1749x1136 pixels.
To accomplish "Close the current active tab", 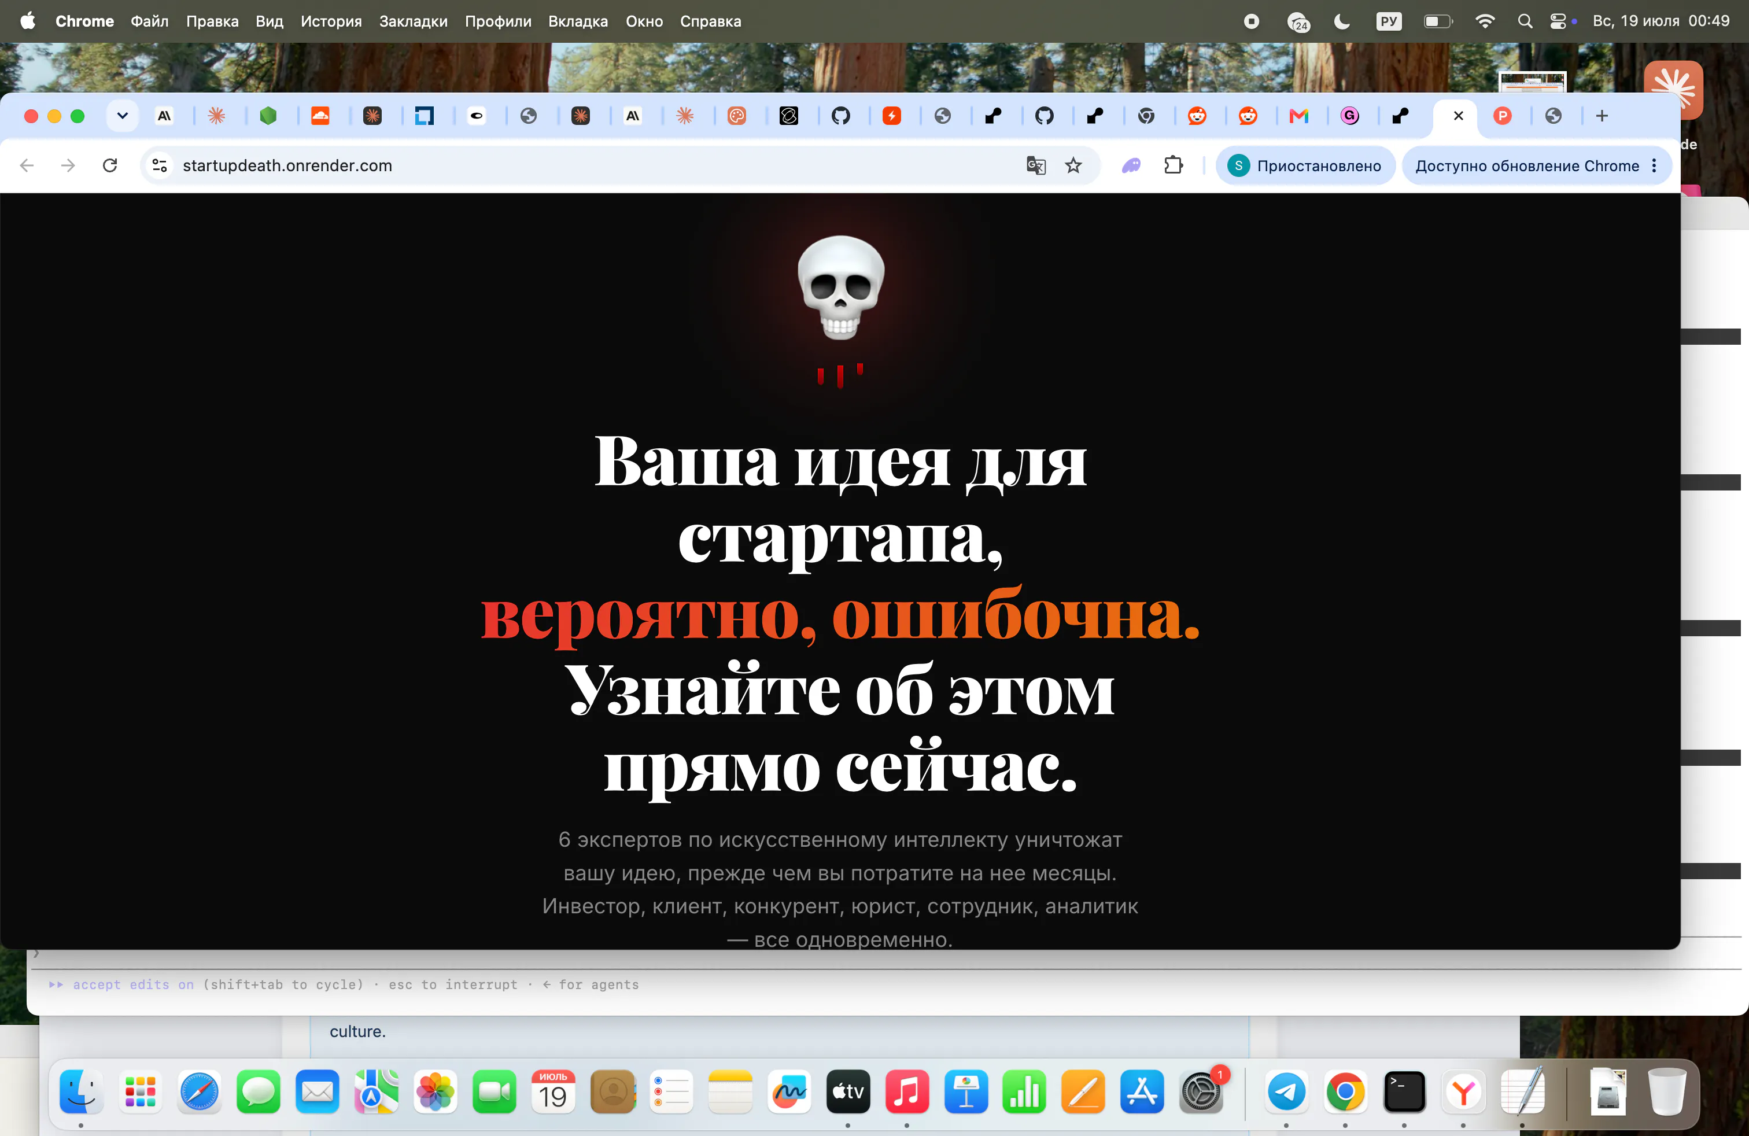I will (x=1459, y=115).
